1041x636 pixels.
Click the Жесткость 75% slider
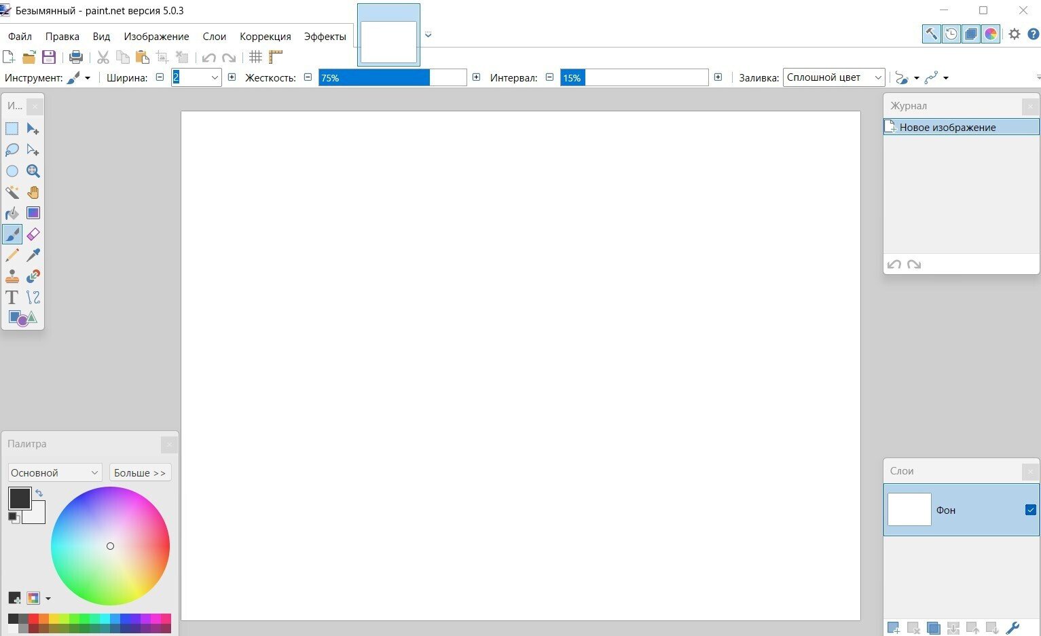(392, 77)
